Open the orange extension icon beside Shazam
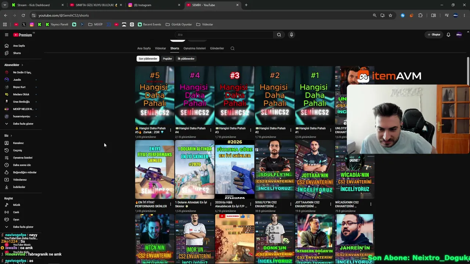Screen dimensions: 470x264 pyautogui.click(x=411, y=15)
